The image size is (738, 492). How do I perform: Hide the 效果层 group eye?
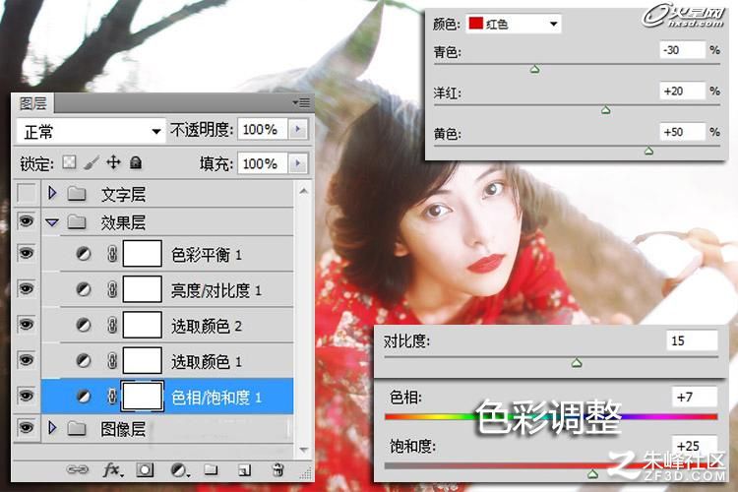26,220
